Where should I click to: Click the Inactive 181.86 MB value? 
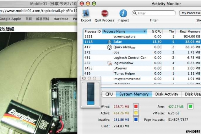coord(121,120)
